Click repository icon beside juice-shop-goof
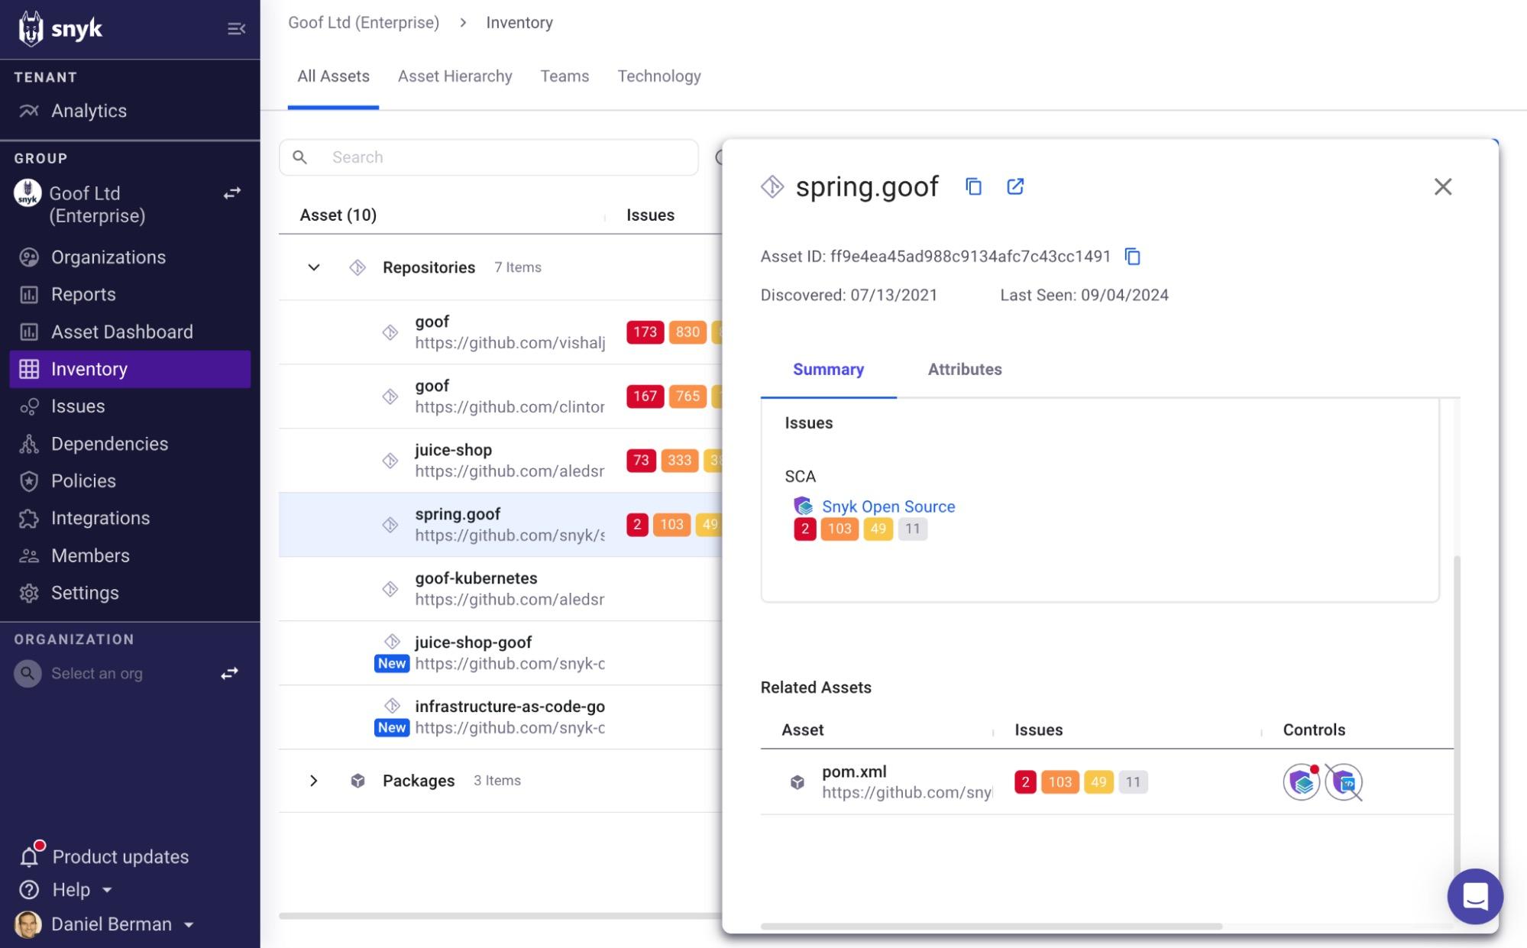 pos(392,642)
